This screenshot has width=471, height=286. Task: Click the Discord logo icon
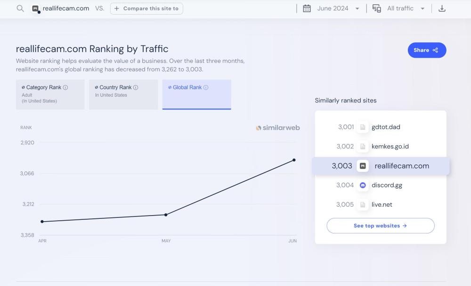click(x=363, y=185)
